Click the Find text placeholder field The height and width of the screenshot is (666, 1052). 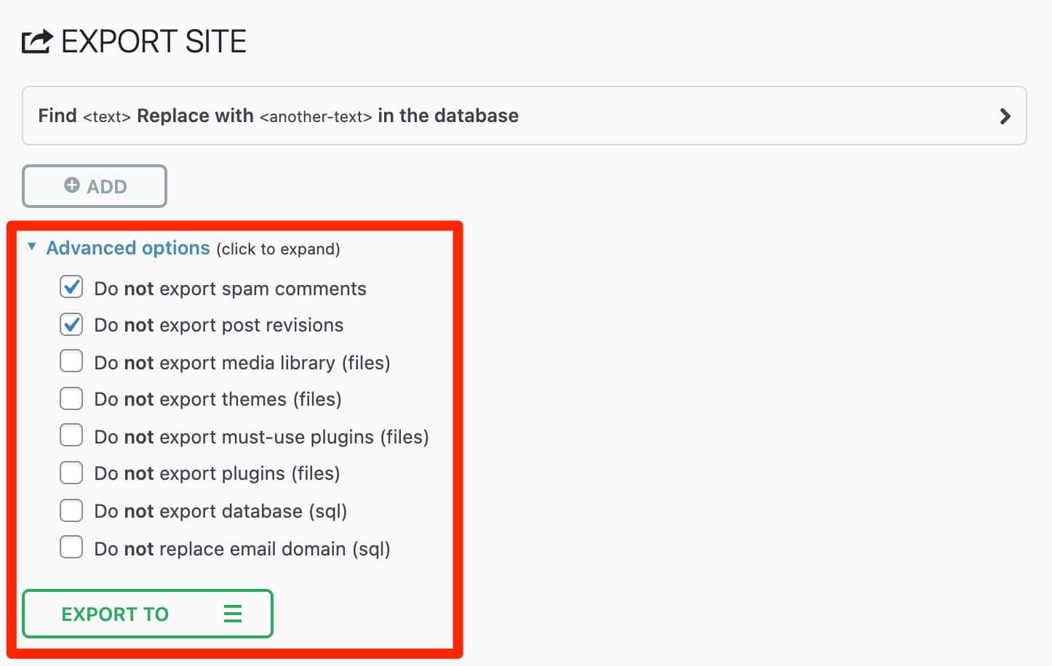click(106, 116)
